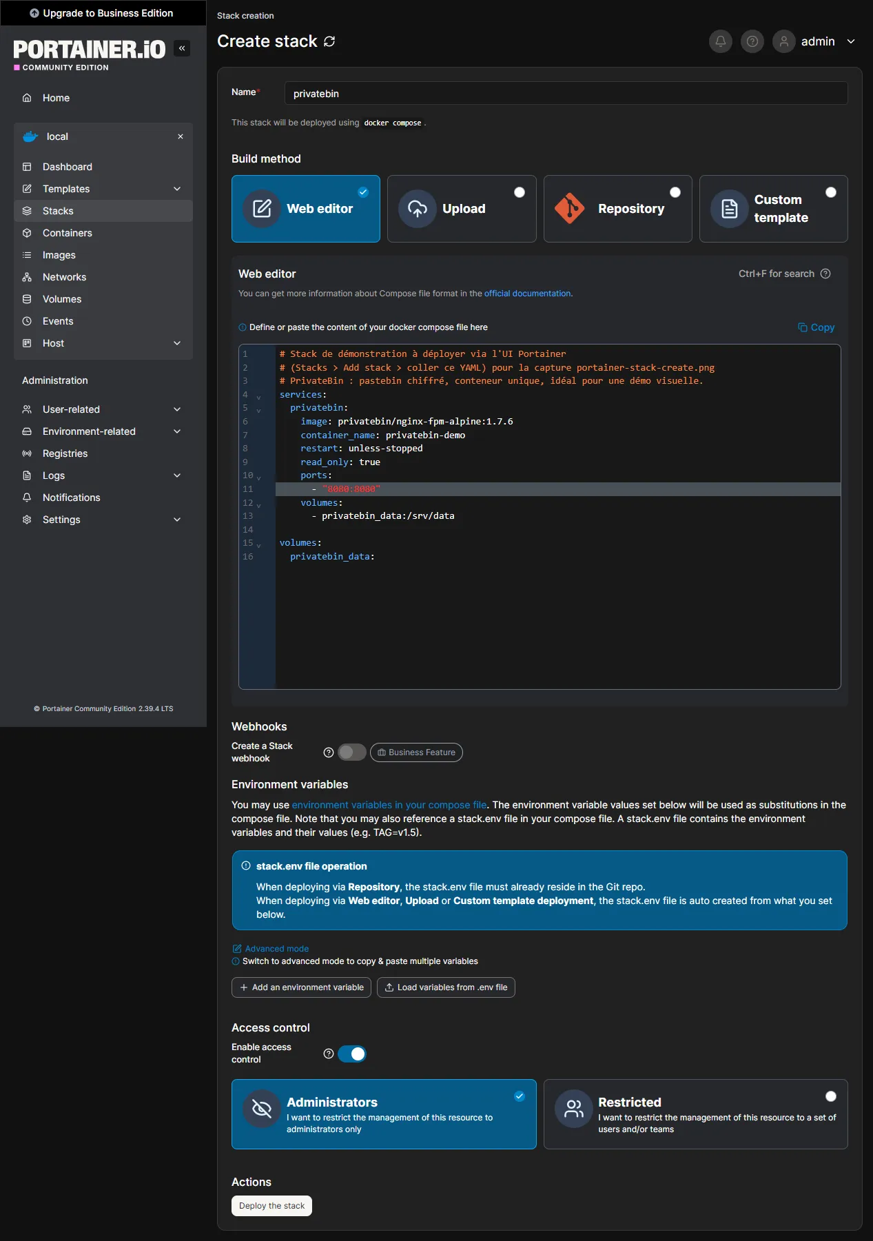This screenshot has width=873, height=1241.
Task: Click the Web editor selected checkmark
Action: pyautogui.click(x=363, y=192)
